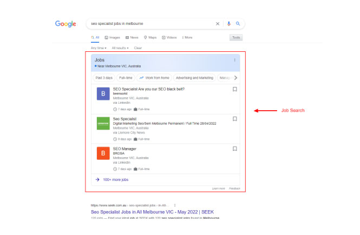Click the Tools button
Screen dimensions: 360x235
click(236, 38)
